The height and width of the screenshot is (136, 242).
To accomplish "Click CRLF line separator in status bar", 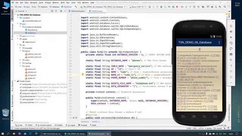I will click(x=195, y=128).
